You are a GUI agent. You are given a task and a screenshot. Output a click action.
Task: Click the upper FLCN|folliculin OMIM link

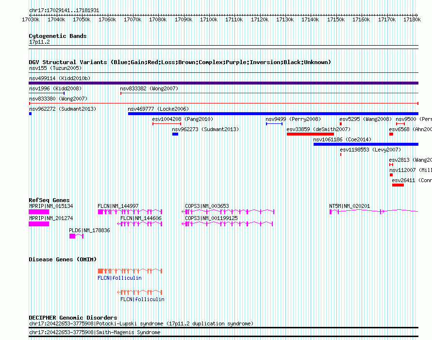tap(119, 278)
